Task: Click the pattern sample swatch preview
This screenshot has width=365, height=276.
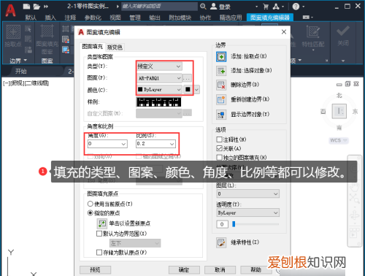Action: point(158,102)
